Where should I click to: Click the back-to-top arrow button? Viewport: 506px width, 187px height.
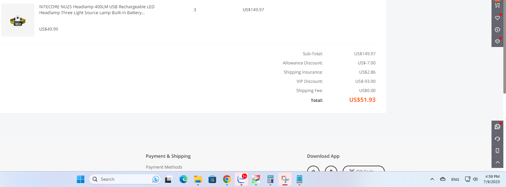click(x=497, y=162)
